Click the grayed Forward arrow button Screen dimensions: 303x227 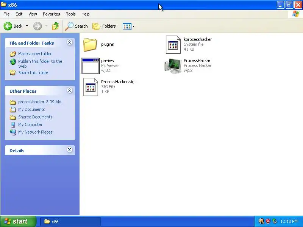click(37, 26)
